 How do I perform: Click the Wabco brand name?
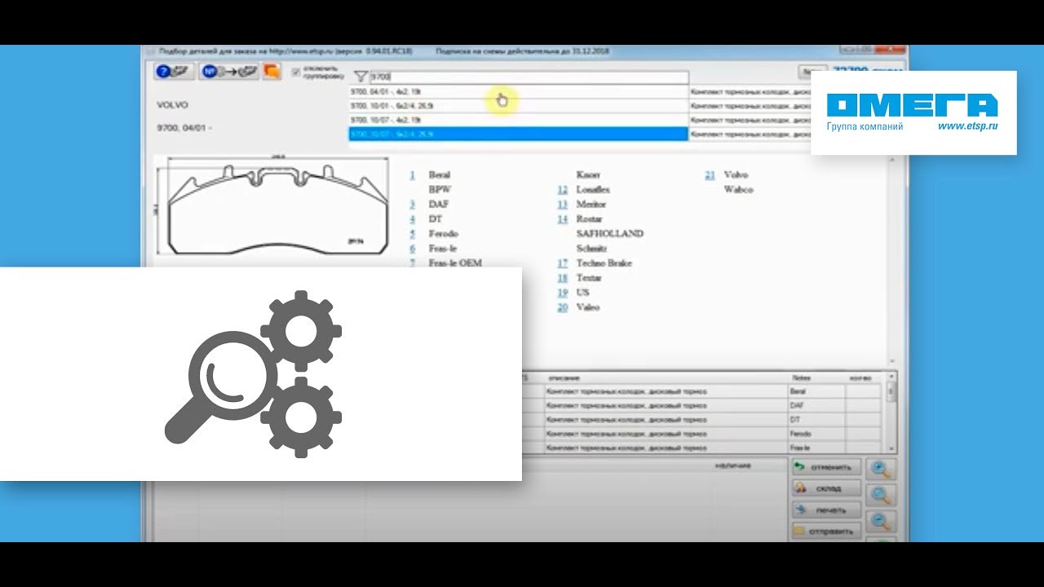coord(738,189)
